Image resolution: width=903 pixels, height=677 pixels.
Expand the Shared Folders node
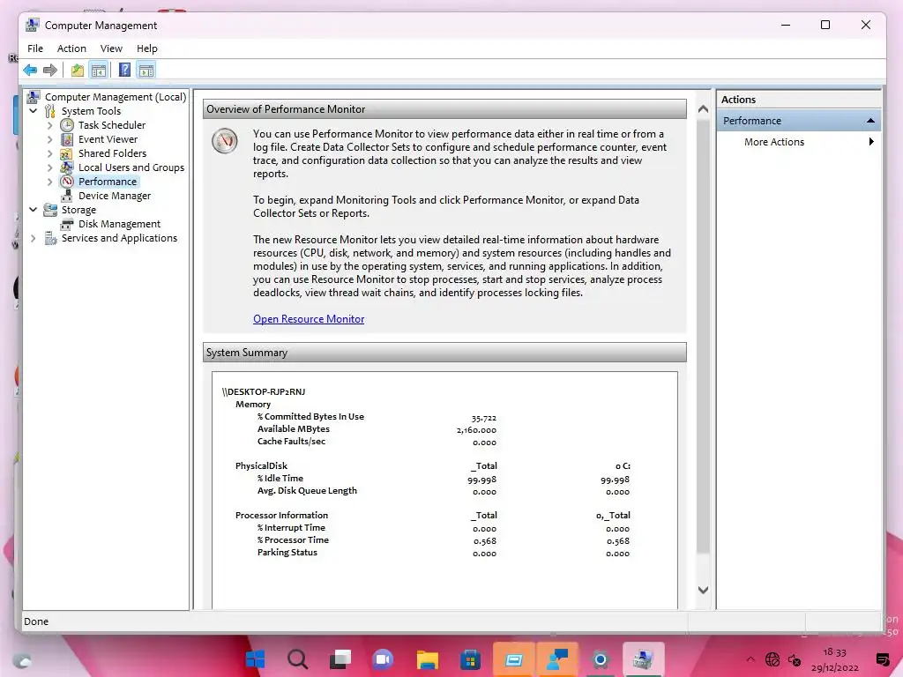(50, 153)
